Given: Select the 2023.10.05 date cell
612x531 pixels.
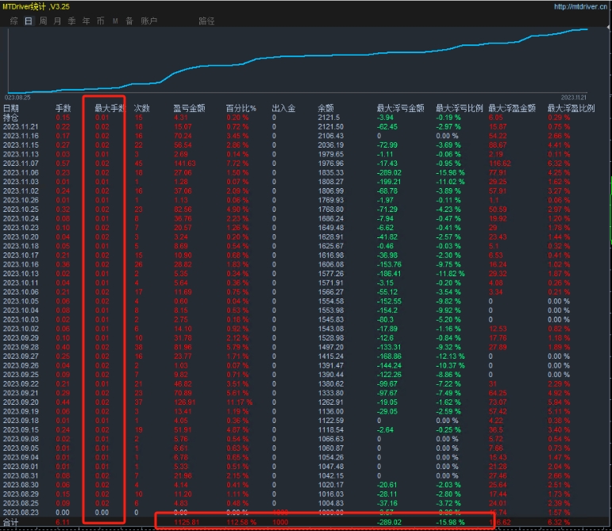Looking at the screenshot, I should [x=21, y=301].
